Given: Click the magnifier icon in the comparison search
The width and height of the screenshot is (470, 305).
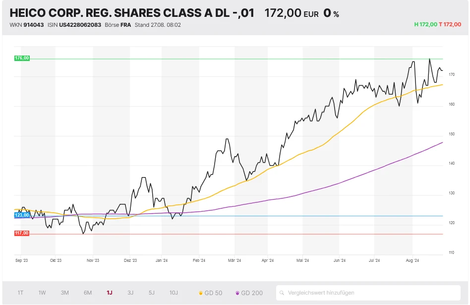Looking at the screenshot, I should coord(282,293).
